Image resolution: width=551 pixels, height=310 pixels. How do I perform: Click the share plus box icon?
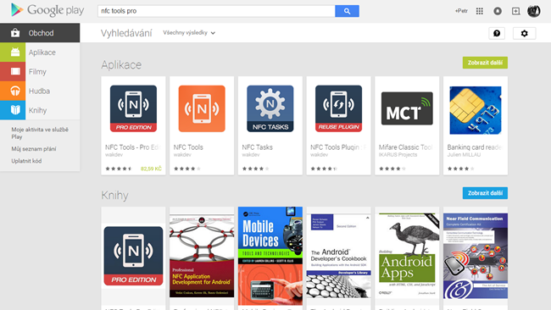point(515,11)
